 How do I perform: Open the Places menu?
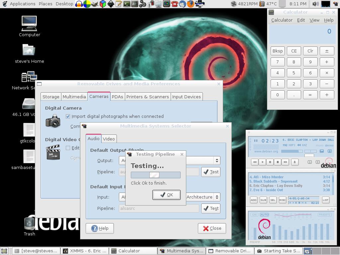pos(45,4)
